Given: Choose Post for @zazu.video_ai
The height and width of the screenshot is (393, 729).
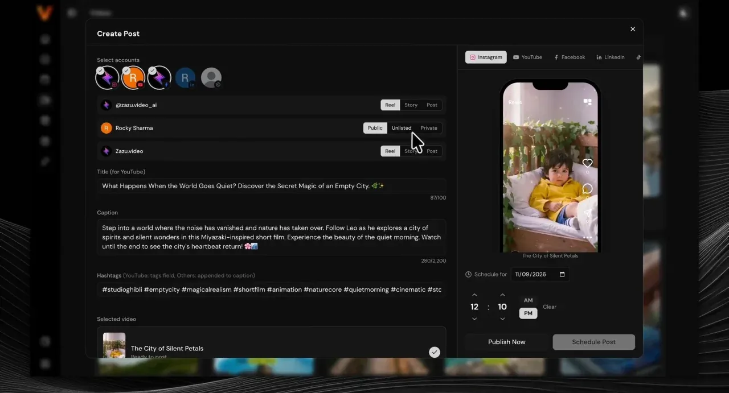Looking at the screenshot, I should [x=432, y=105].
